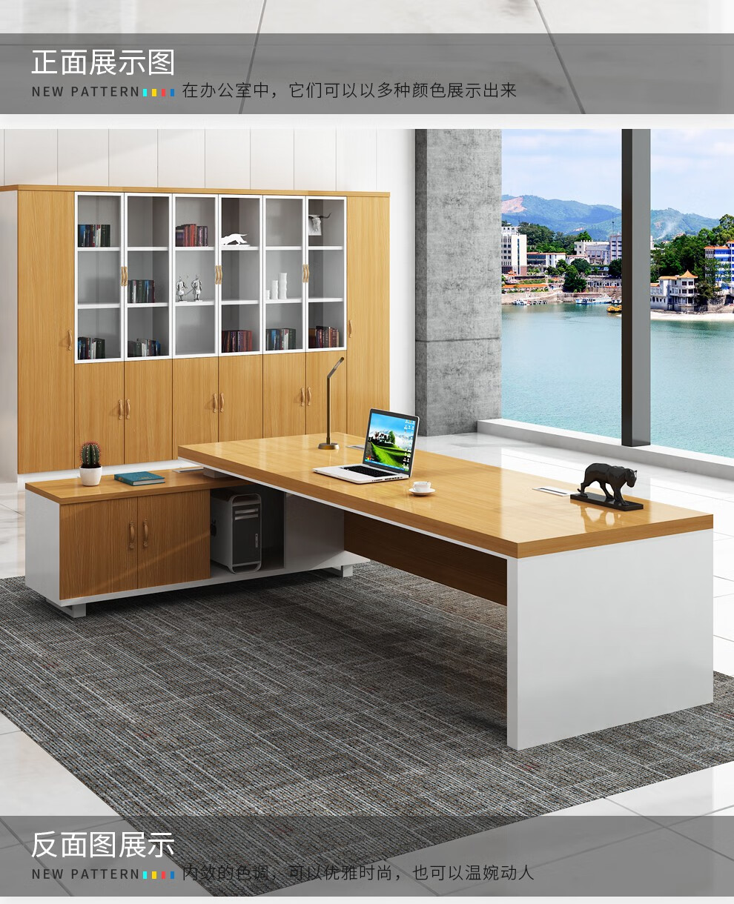This screenshot has height=904, width=734.
Task: Select the colored squares beside bottom NEW PATTERN
Action: (x=159, y=874)
